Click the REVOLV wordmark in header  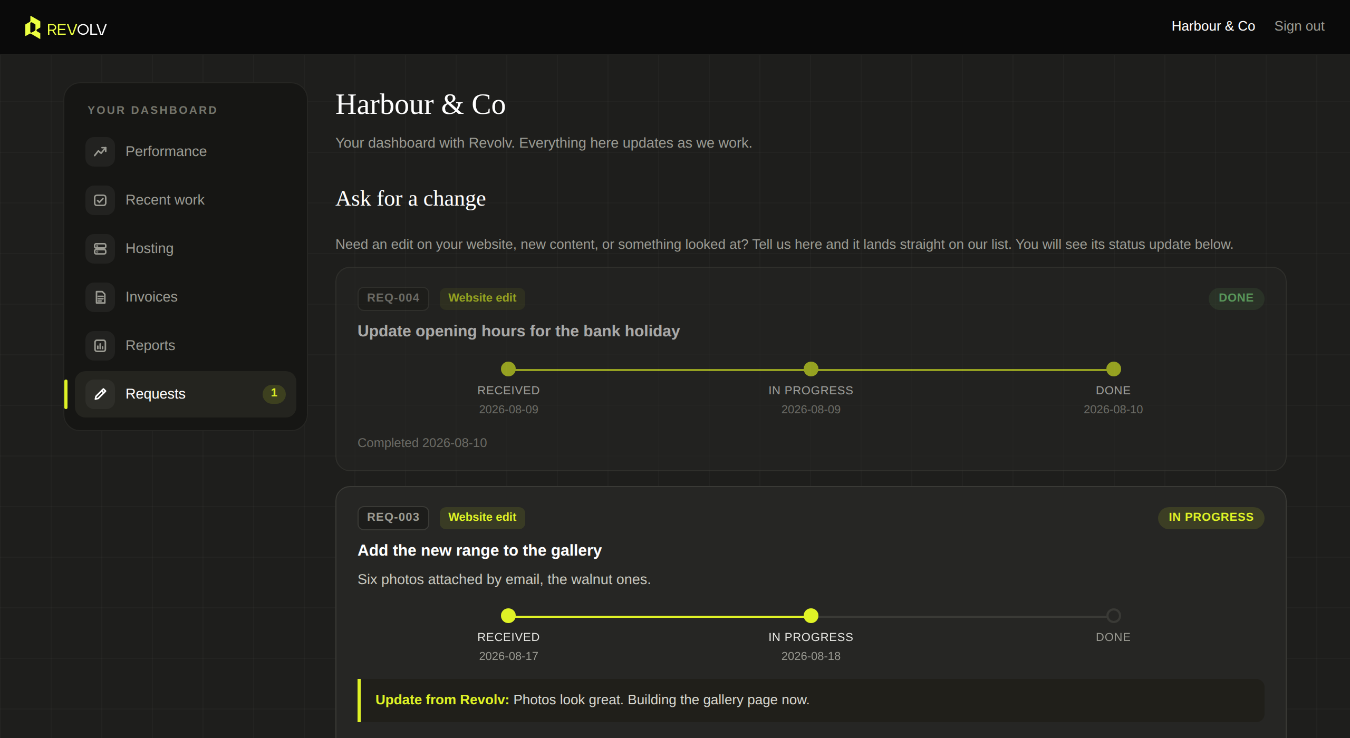(77, 30)
